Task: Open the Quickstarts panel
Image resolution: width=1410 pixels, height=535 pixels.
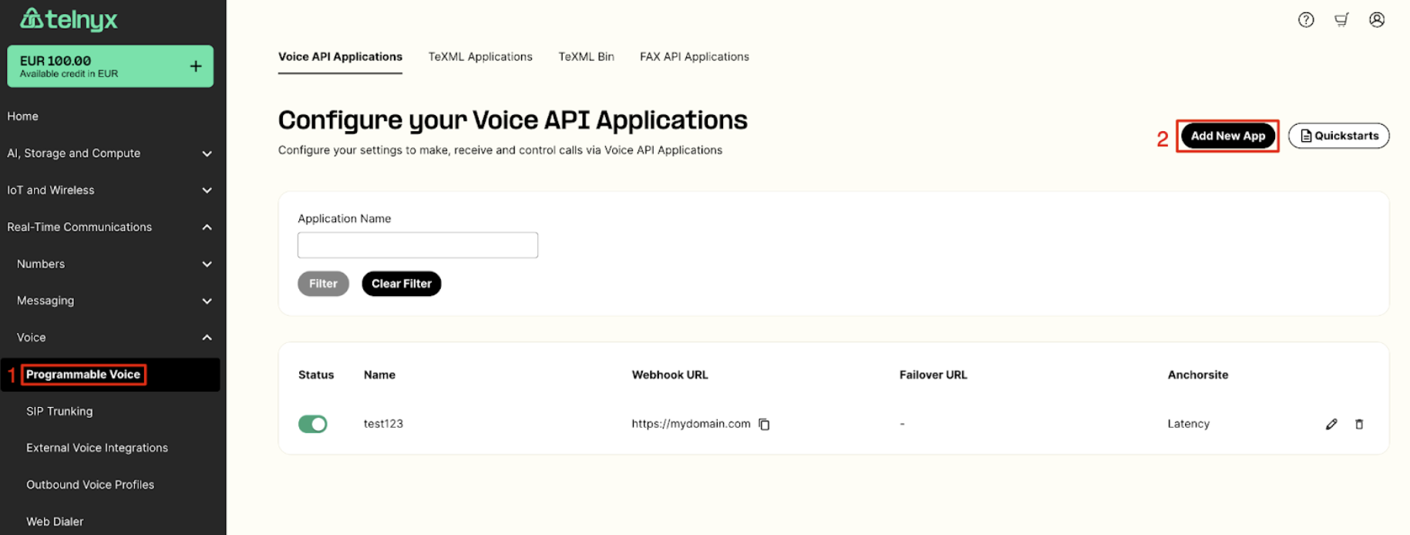Action: [x=1338, y=136]
